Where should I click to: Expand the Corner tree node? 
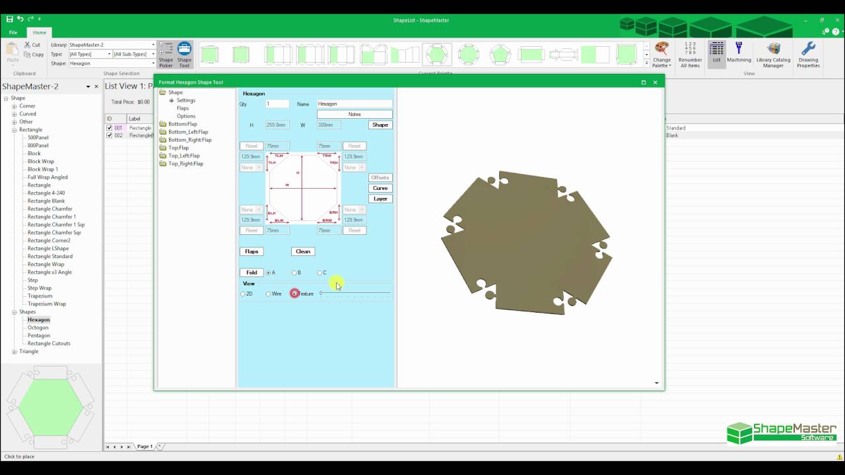[14, 106]
